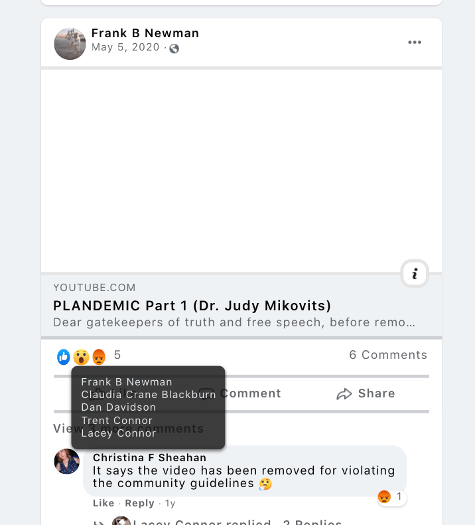
Task: Click the Frank B Newman author name
Action: (x=145, y=33)
